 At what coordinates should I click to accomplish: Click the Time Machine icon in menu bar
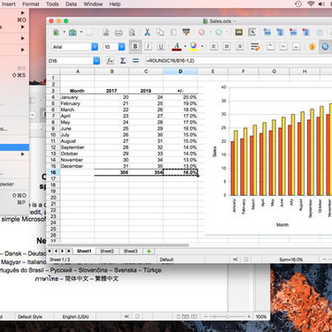pyautogui.click(x=298, y=4)
